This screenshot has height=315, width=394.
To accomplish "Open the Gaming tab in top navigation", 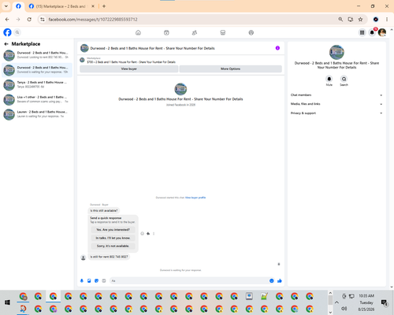I will (x=251, y=32).
